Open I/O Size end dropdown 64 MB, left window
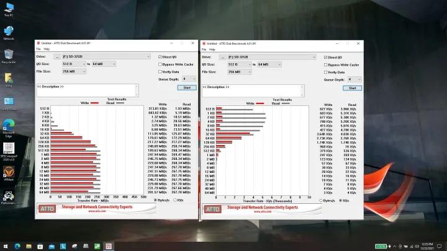The height and width of the screenshot is (251, 447). click(x=104, y=64)
